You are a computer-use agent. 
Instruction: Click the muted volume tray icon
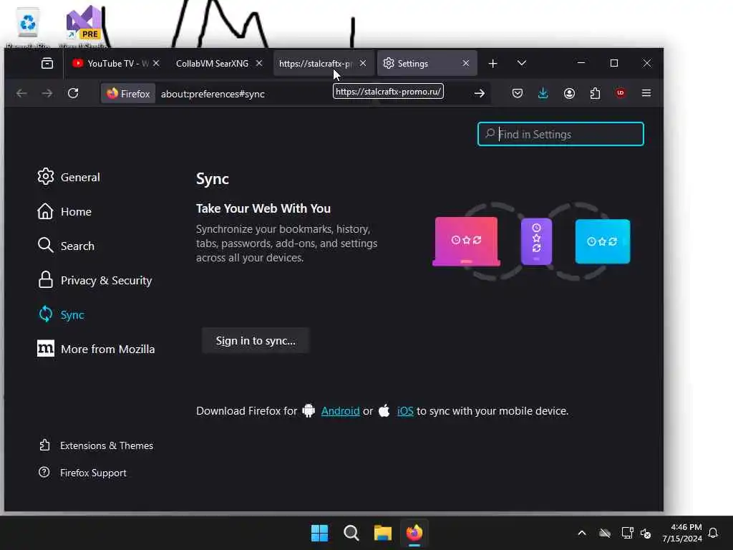tap(646, 533)
